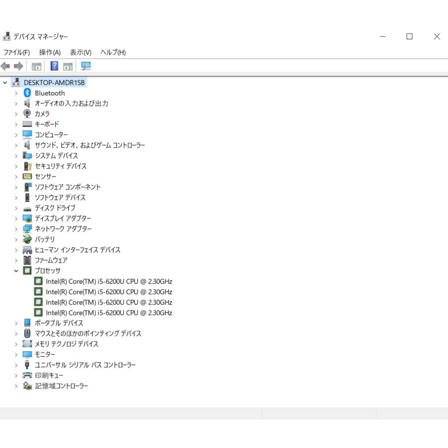The width and height of the screenshot is (448, 448).
Task: Minimize the デバイス マネージャー window
Action: (383, 36)
